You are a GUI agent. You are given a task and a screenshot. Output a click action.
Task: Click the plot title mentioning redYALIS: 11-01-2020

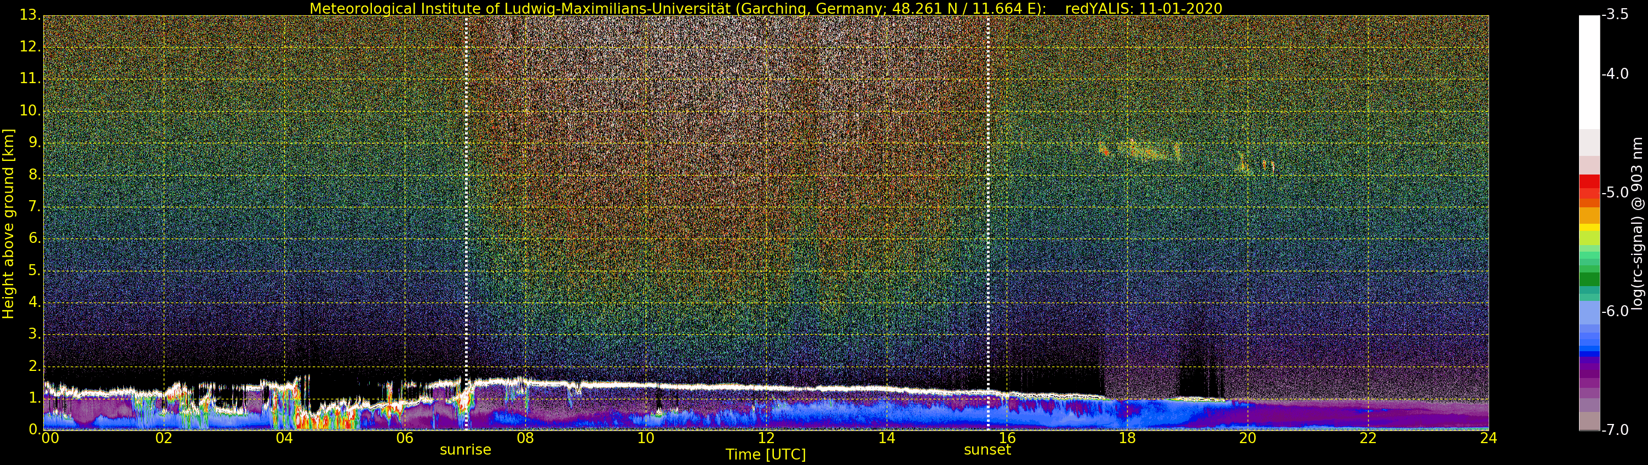[766, 8]
